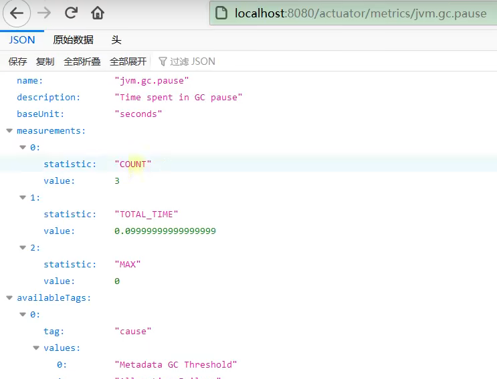Select "Time spent in GC pause" value
The image size is (497, 379).
(x=179, y=97)
